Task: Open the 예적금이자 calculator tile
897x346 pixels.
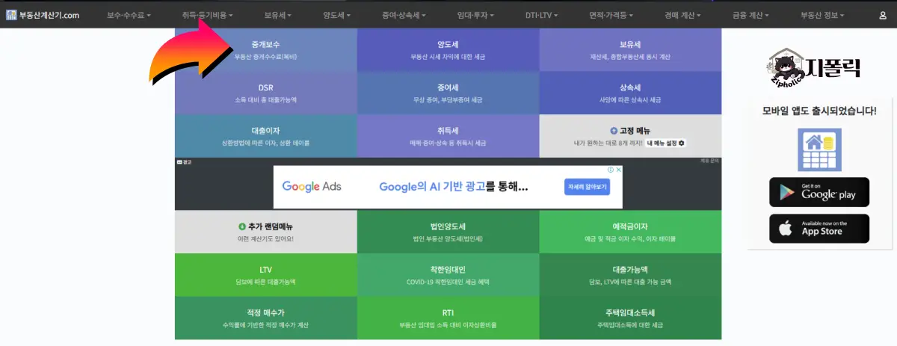Action: (x=630, y=232)
